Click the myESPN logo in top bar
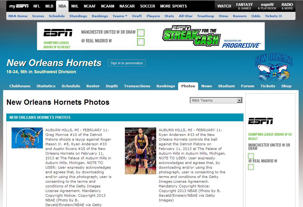The height and width of the screenshot is (207, 303). (x=19, y=6)
